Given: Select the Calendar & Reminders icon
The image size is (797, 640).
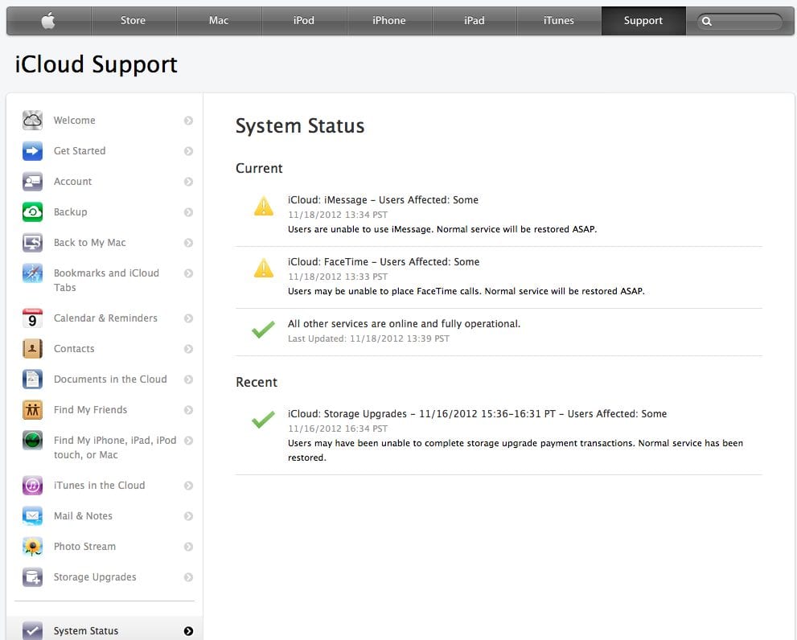Looking at the screenshot, I should [x=33, y=318].
